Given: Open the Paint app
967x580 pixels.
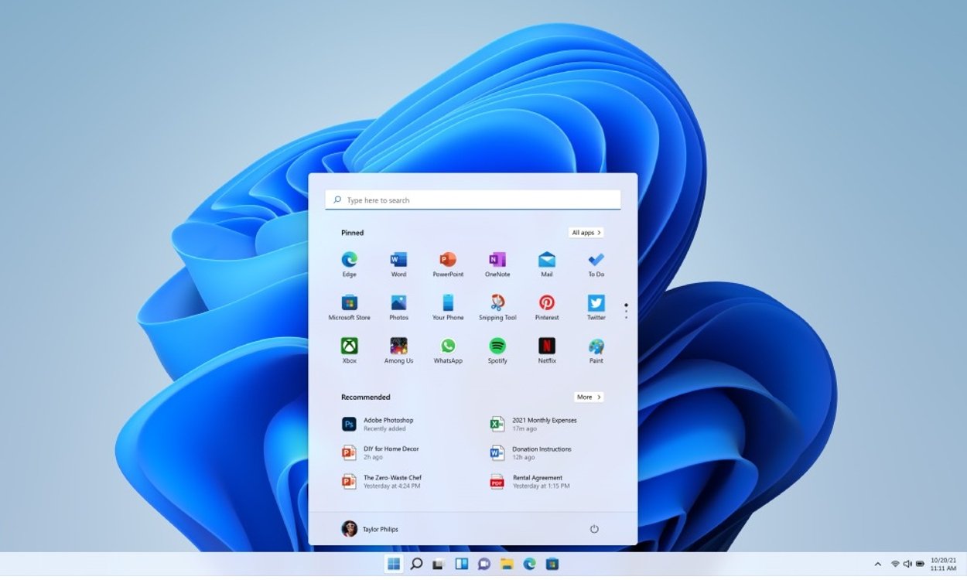Looking at the screenshot, I should point(596,351).
